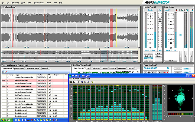The height and width of the screenshot is (122, 195).
Task: Click the recorder position slider knob
Action: pos(144,70)
